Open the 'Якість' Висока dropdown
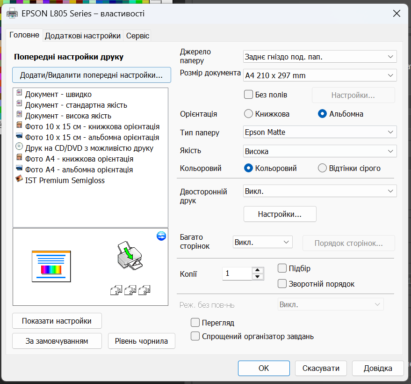This screenshot has height=384, width=411. [x=320, y=151]
